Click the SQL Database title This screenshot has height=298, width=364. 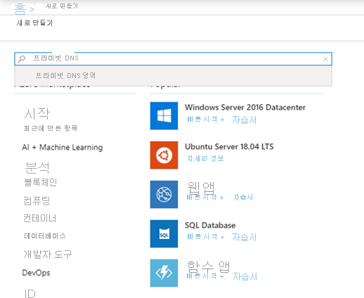click(x=210, y=226)
